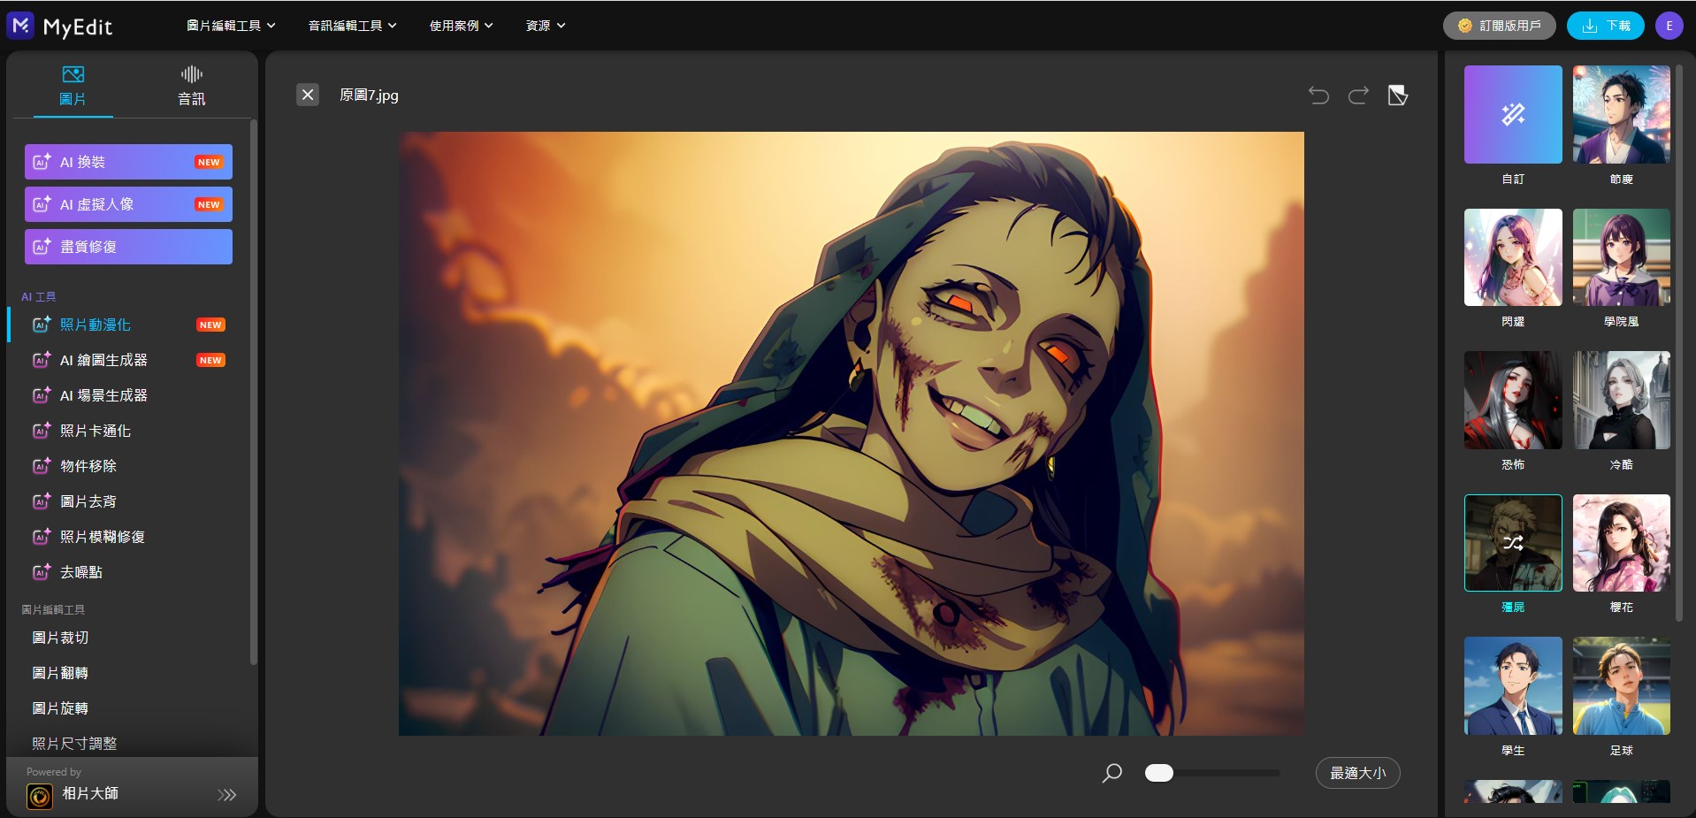Click the undo arrow icon

point(1318,96)
